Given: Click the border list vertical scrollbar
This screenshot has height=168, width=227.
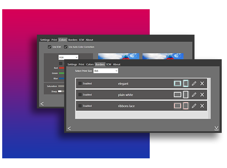Looking at the screenshot, I should pyautogui.click(x=209, y=98).
